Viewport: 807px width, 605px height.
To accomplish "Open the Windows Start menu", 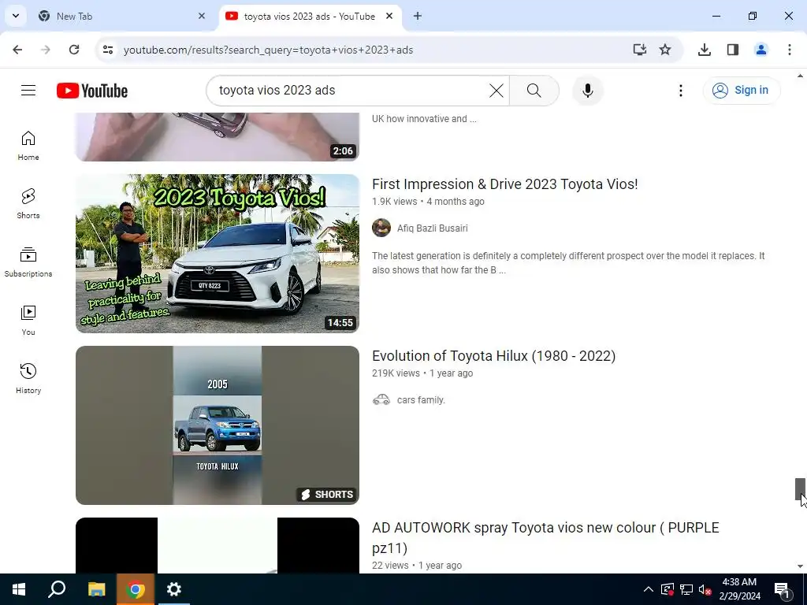I will pyautogui.click(x=19, y=589).
